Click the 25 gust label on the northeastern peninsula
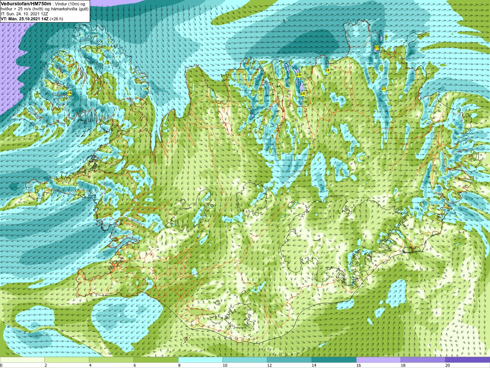Viewport: 490px width, 368px height. (x=377, y=47)
